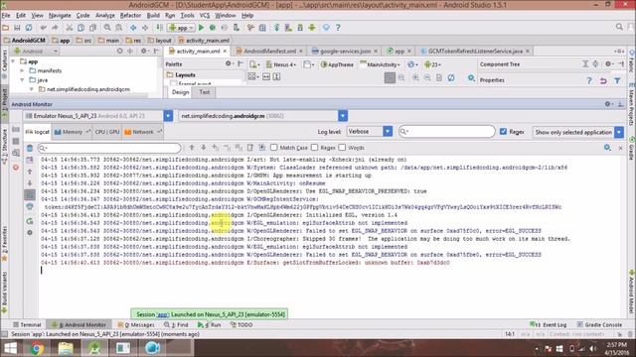This screenshot has height=357, width=636.
Task: Click the AppTheme theme selector
Action: 337,64
